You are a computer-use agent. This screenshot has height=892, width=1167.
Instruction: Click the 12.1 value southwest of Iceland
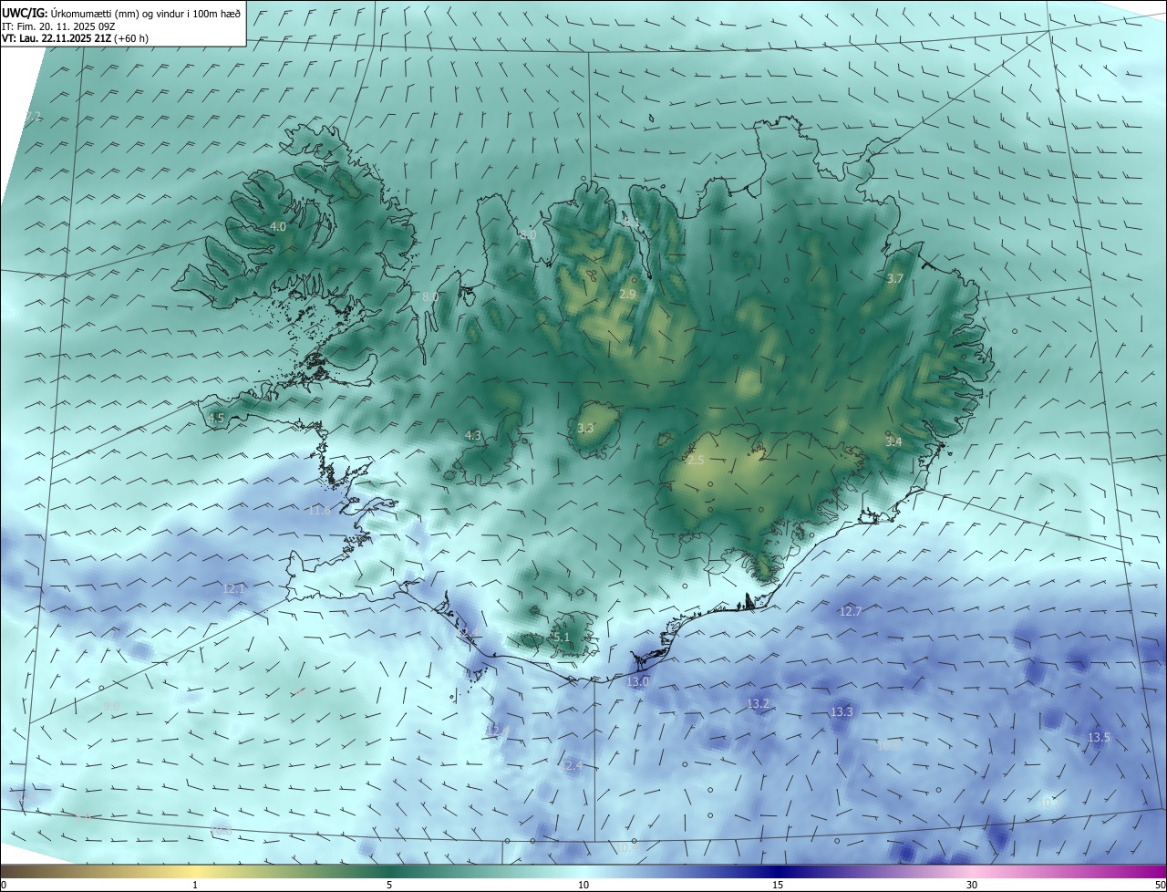pyautogui.click(x=234, y=589)
